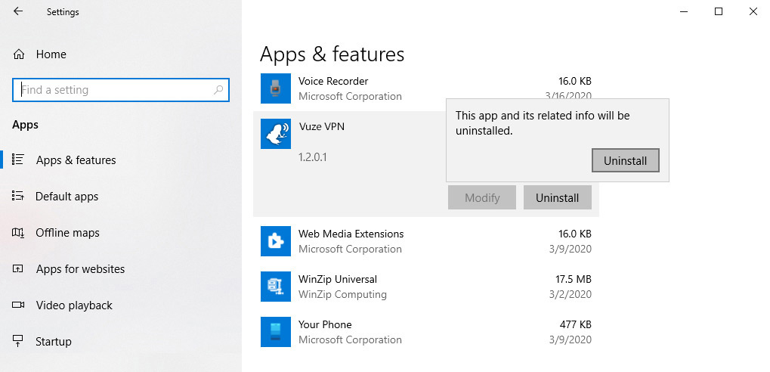Screen dimensions: 770x372
Task: Click the Apps & features page heading
Action: point(332,54)
